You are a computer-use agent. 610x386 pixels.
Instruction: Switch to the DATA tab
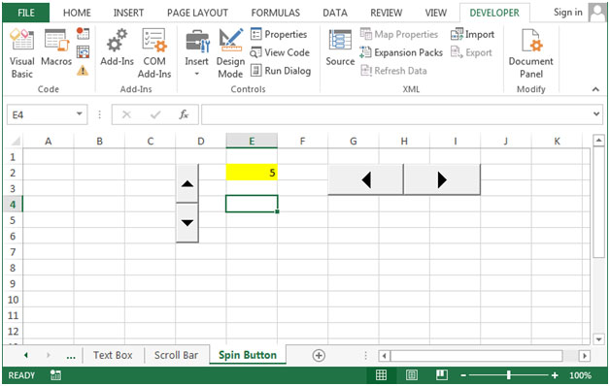pos(335,13)
